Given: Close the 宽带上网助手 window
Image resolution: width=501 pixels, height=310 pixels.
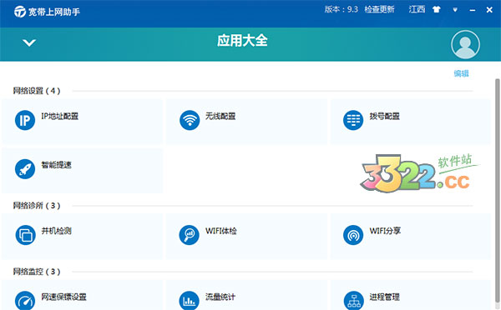Looking at the screenshot, I should (x=489, y=10).
